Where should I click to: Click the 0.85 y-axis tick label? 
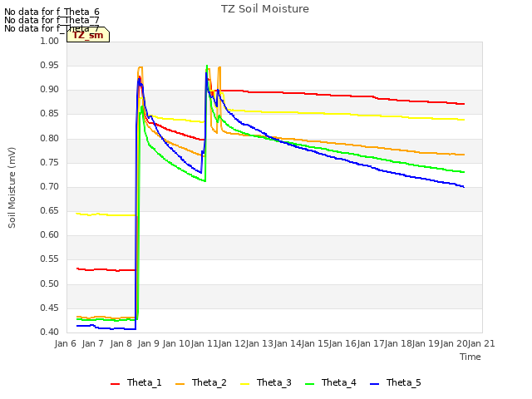click(50, 114)
